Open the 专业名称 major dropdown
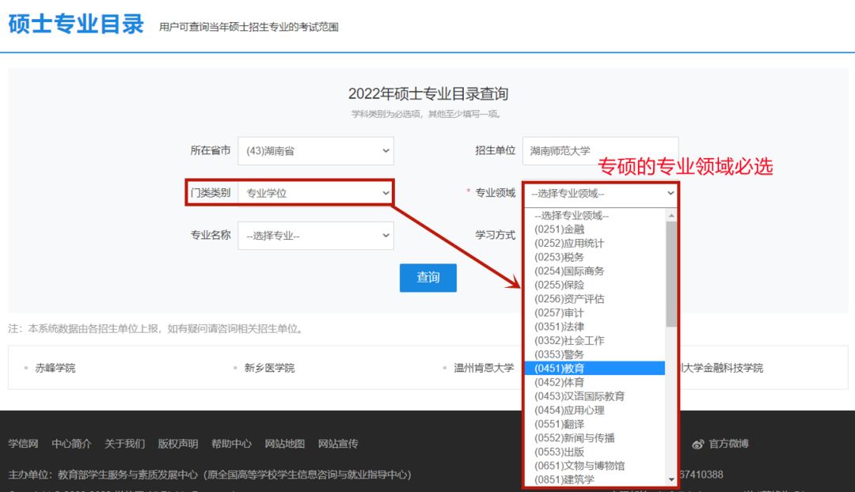 (x=315, y=235)
